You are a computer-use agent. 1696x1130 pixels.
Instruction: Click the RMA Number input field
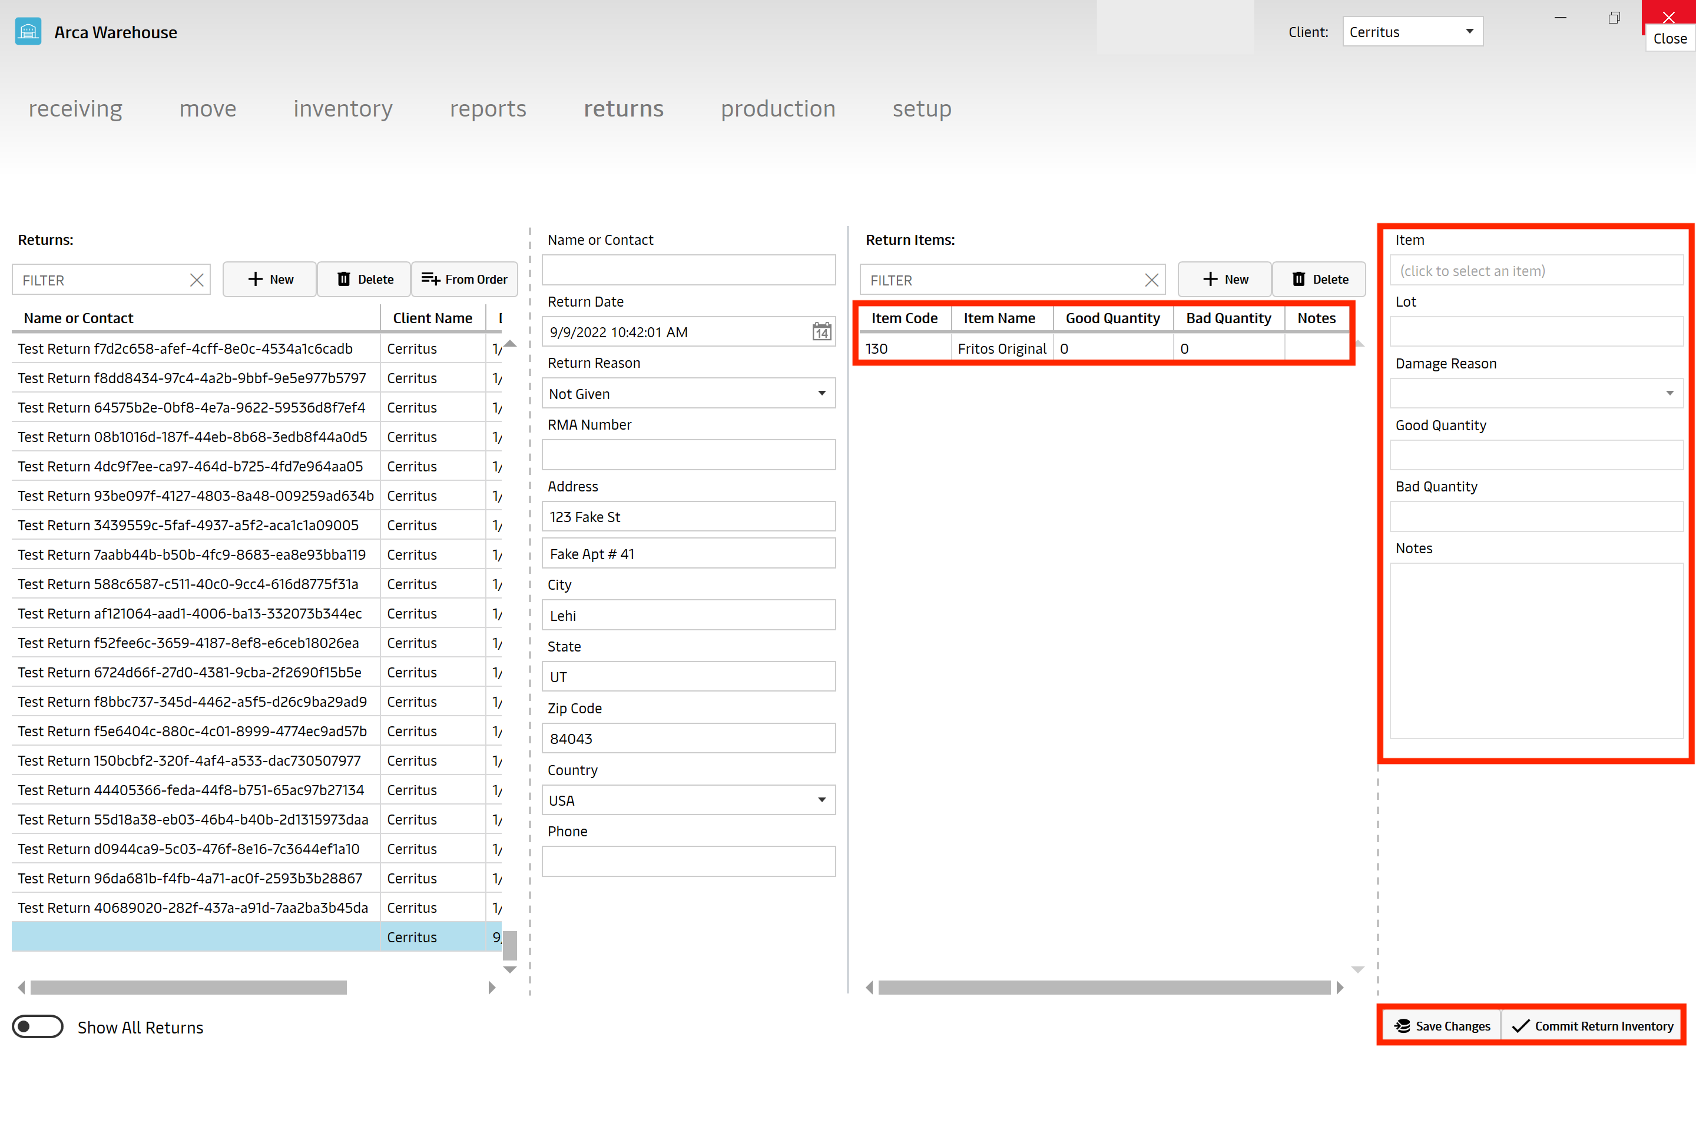click(688, 455)
